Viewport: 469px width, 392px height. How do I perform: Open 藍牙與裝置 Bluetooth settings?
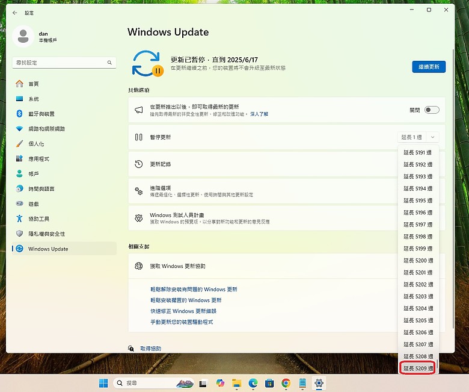pyautogui.click(x=64, y=114)
